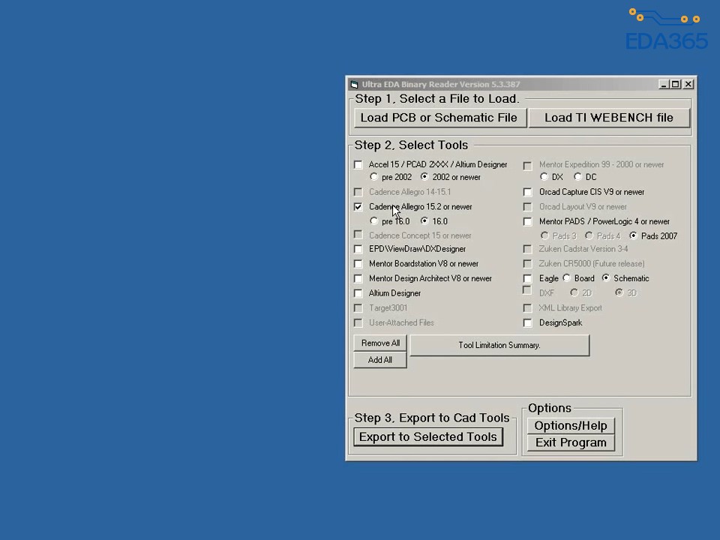Enable the Eagle checkbox
720x540 pixels.
[527, 279]
